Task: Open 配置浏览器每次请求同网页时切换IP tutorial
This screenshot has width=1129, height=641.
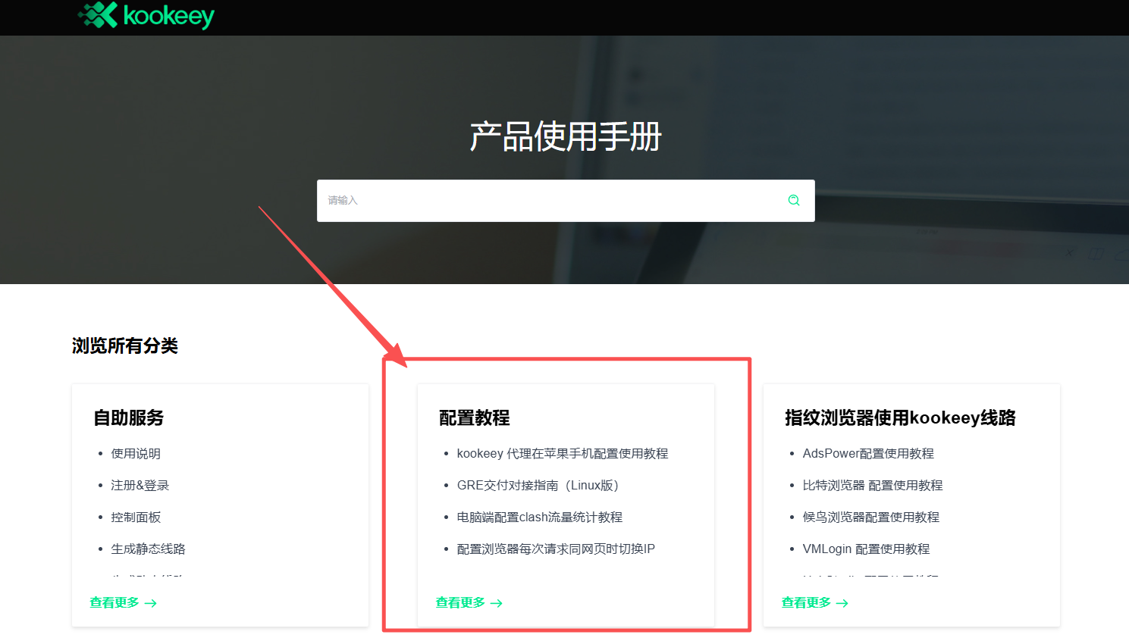Action: [x=556, y=549]
